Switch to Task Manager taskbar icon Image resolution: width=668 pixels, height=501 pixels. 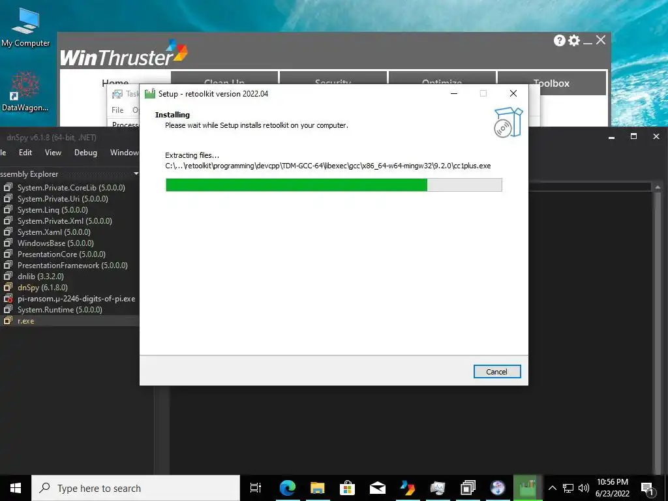[x=438, y=488]
